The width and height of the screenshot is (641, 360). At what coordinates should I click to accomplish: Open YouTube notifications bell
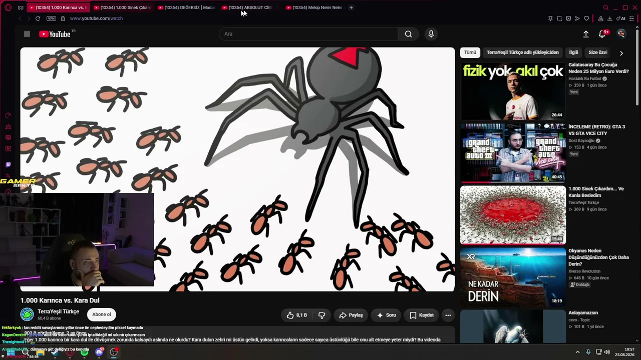click(602, 34)
